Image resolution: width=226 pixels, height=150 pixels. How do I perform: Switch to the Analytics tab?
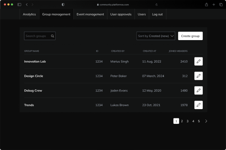point(29,14)
